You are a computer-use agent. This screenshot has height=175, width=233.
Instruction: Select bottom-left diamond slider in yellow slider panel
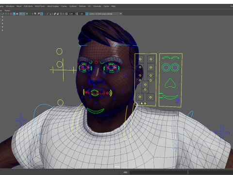coord(140,97)
